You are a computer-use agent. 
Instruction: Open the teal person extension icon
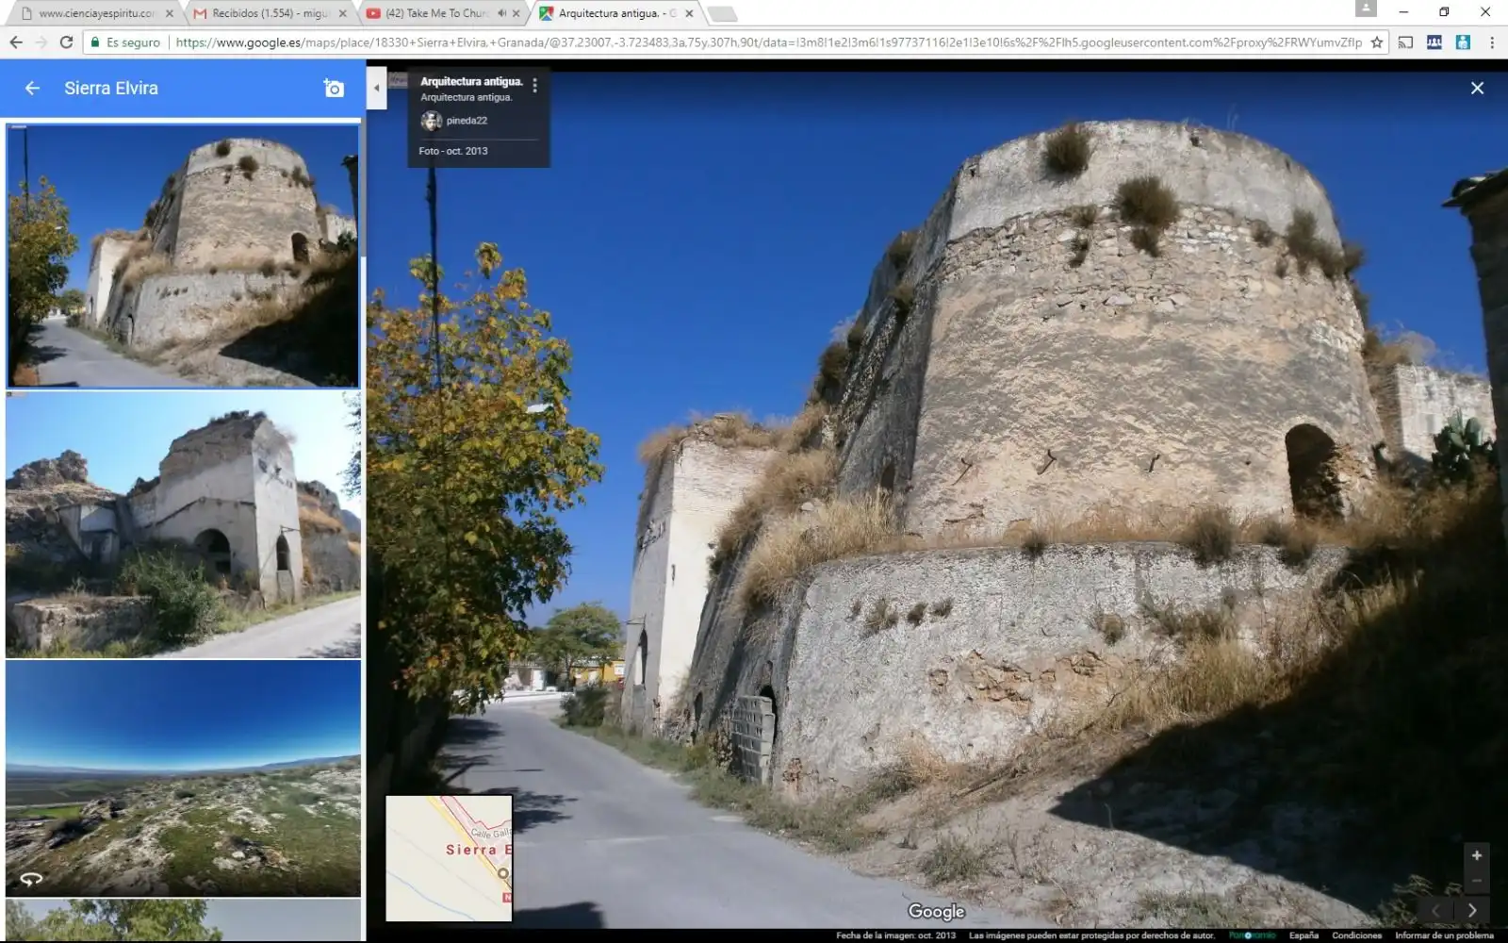point(1463,42)
